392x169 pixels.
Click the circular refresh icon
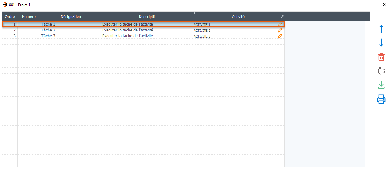pyautogui.click(x=381, y=71)
